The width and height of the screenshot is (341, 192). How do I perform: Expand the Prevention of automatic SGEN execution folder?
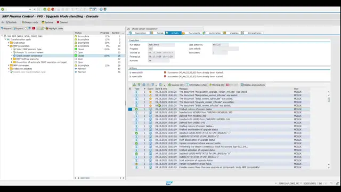click(x=12, y=62)
